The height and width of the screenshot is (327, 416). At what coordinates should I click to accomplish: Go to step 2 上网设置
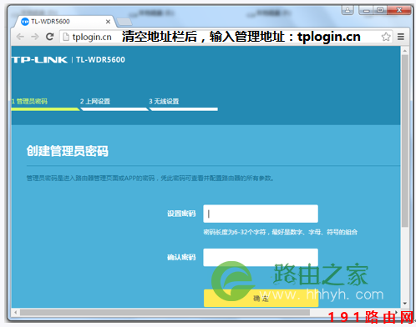coord(95,102)
